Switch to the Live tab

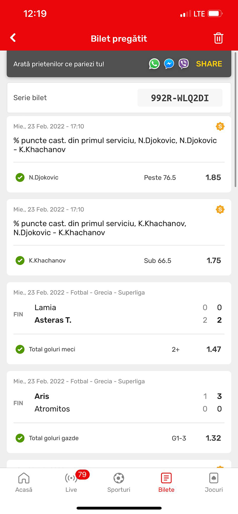click(x=71, y=483)
